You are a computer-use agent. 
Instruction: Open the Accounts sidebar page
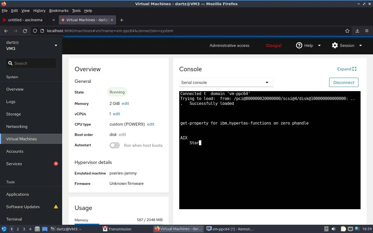(x=31, y=151)
